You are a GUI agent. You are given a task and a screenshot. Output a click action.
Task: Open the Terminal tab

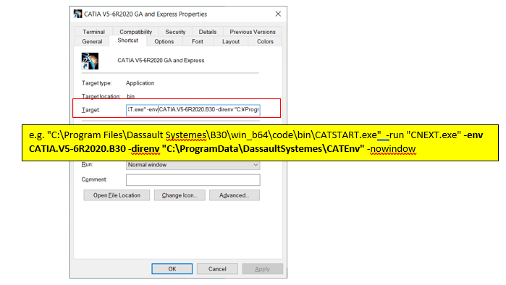(93, 32)
